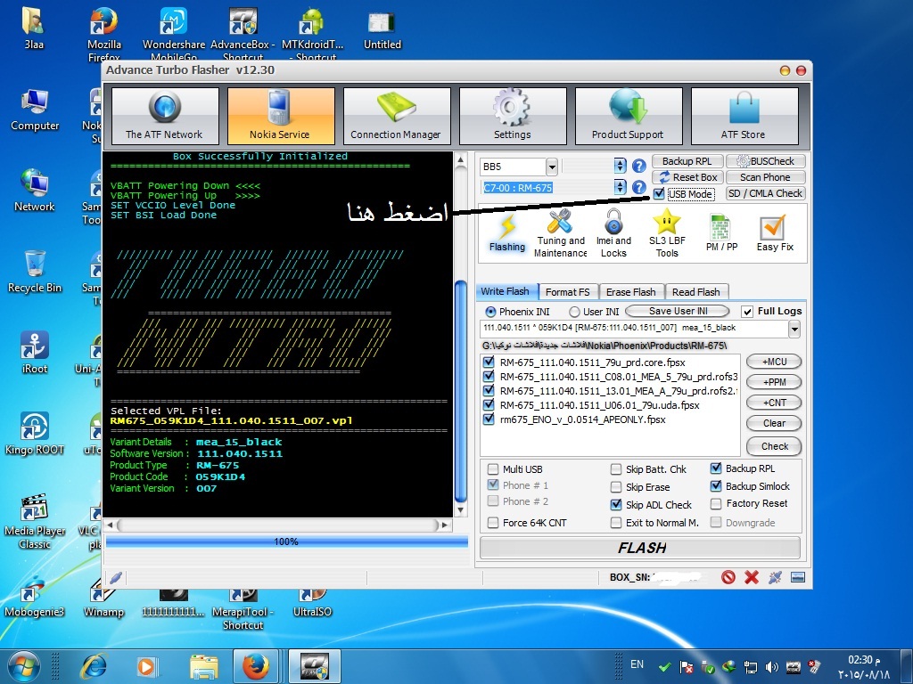Enable Skip Batt. Chk option
913x684 pixels.
coord(616,468)
